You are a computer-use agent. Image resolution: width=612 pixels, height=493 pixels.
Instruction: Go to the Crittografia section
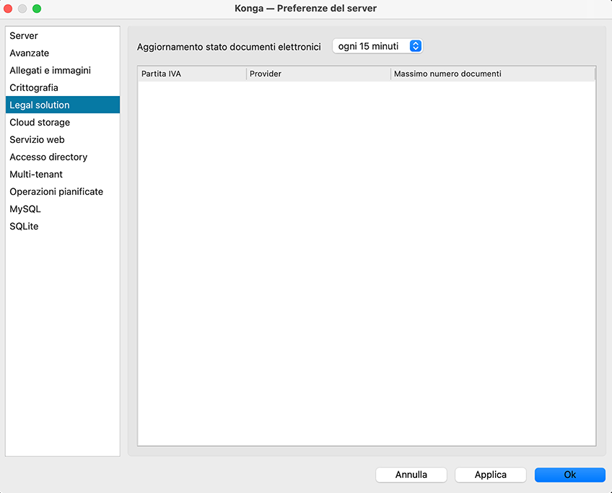[34, 88]
